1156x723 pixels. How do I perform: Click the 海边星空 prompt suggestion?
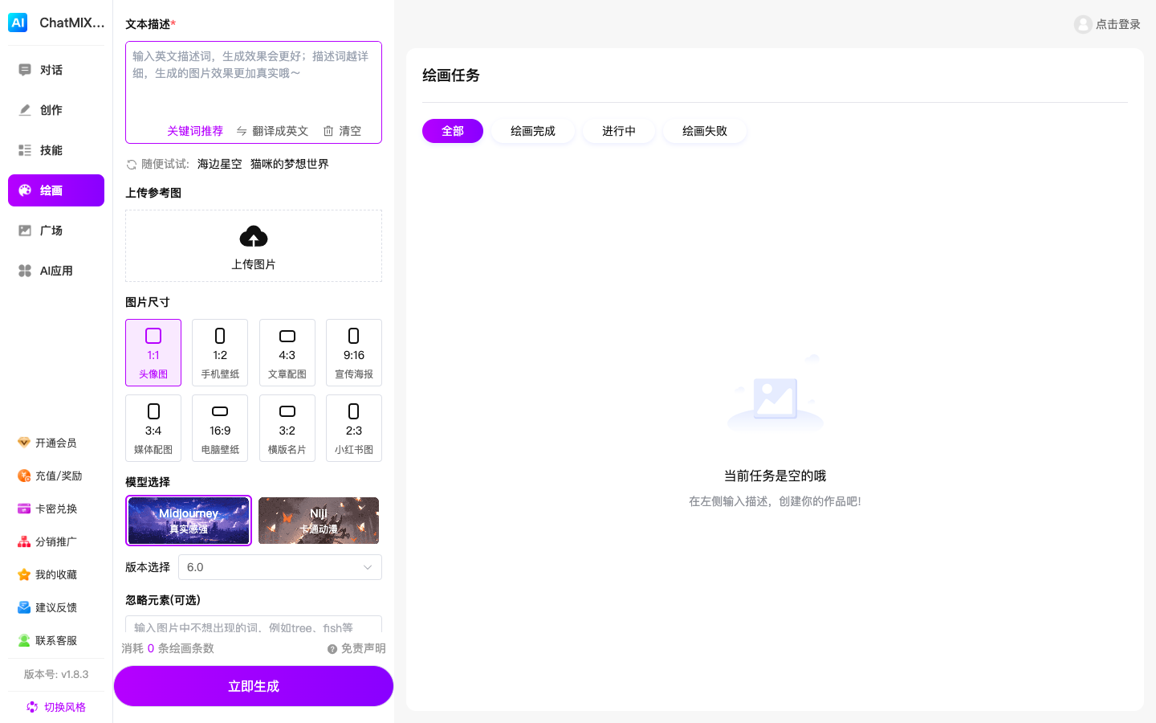pos(218,164)
